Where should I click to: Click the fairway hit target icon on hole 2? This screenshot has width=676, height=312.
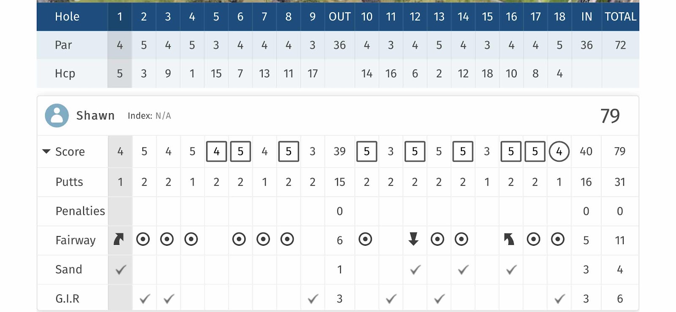pyautogui.click(x=143, y=239)
